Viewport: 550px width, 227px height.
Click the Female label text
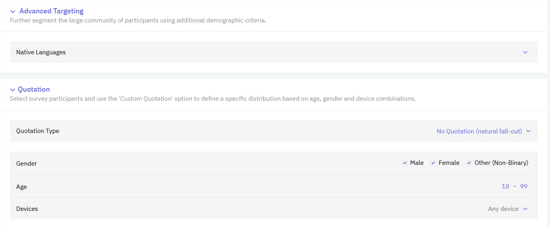[449, 163]
